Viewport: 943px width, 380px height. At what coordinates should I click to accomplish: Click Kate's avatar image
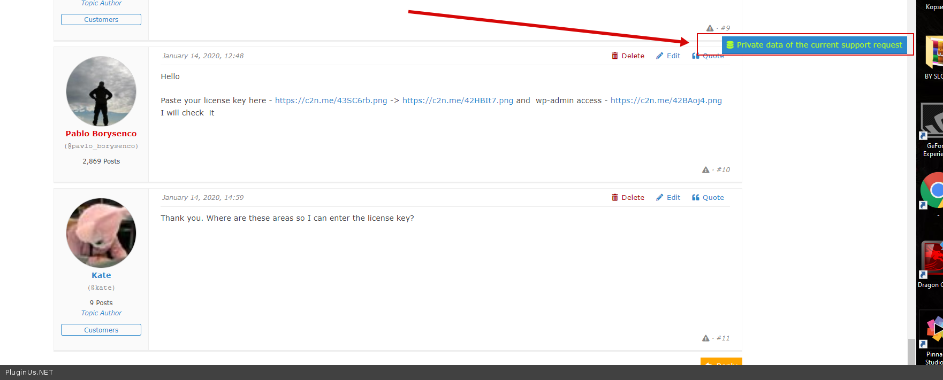pyautogui.click(x=101, y=232)
